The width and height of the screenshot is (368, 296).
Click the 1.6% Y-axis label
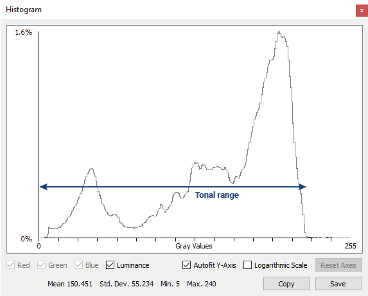coord(24,32)
